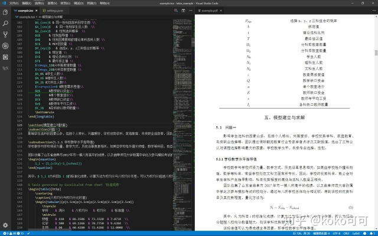Open the 选择 (Selection) menu
378x236 pixels.
point(40,4)
